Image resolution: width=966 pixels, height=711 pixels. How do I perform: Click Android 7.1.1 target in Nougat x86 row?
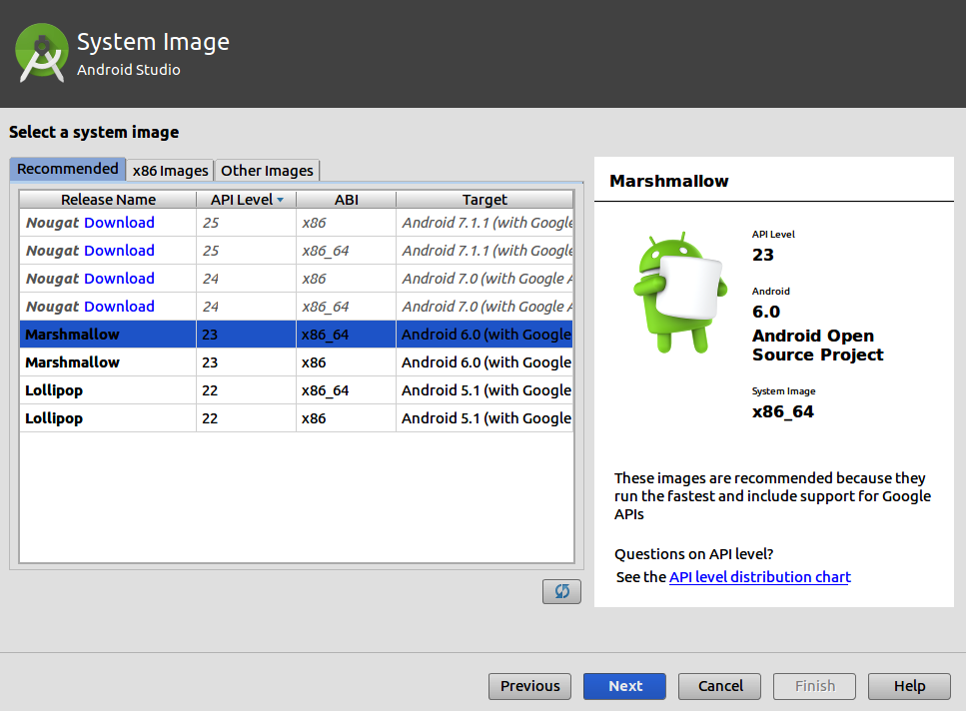486,223
